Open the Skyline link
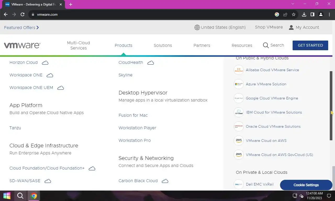Image resolution: width=335 pixels, height=201 pixels. pyautogui.click(x=125, y=75)
